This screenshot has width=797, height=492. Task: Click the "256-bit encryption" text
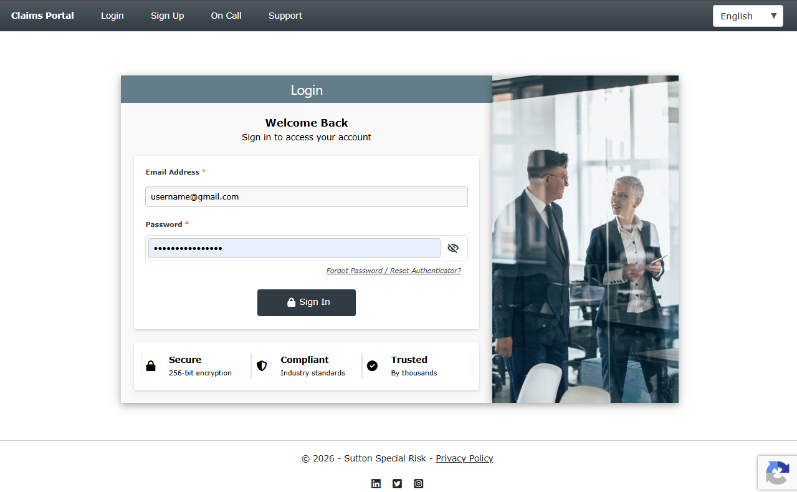click(x=200, y=373)
